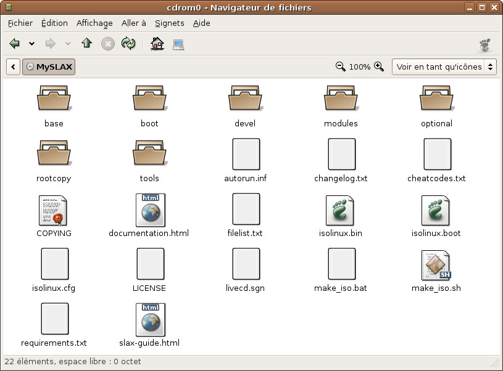Expand the back history dropdown arrow

click(x=31, y=44)
